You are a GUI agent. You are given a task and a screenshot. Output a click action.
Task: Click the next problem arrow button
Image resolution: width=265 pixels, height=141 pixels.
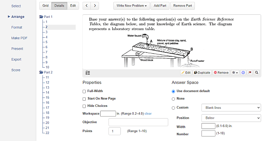[x=95, y=6]
